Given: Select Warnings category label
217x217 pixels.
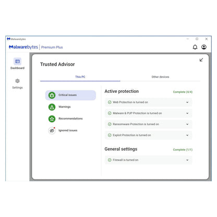Looking at the screenshot, I should [x=65, y=107].
